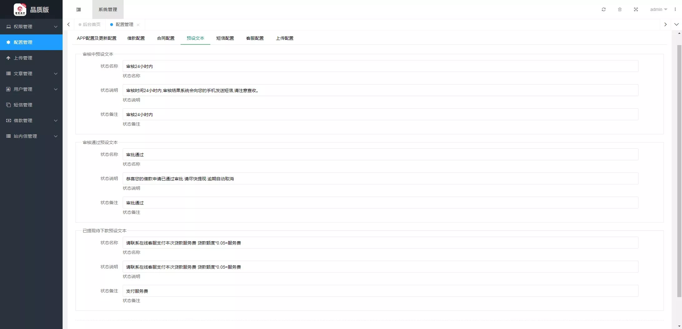This screenshot has width=682, height=329.
Task: Open the admin user dropdown
Action: coord(658,9)
